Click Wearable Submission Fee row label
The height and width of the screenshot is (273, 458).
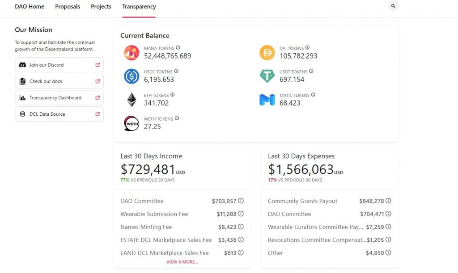[154, 214]
